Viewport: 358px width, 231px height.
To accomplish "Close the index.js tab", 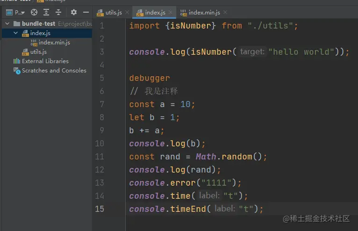I will tap(170, 12).
